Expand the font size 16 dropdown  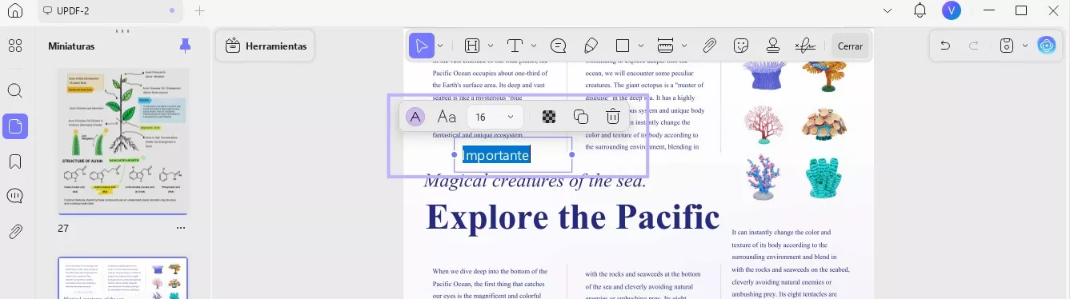point(495,117)
